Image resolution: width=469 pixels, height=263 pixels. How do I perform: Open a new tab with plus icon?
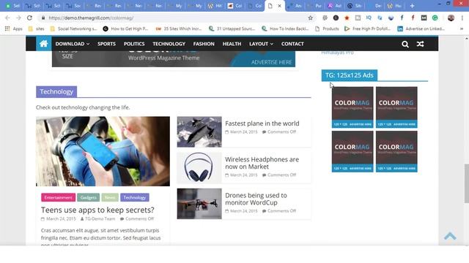coord(412,6)
